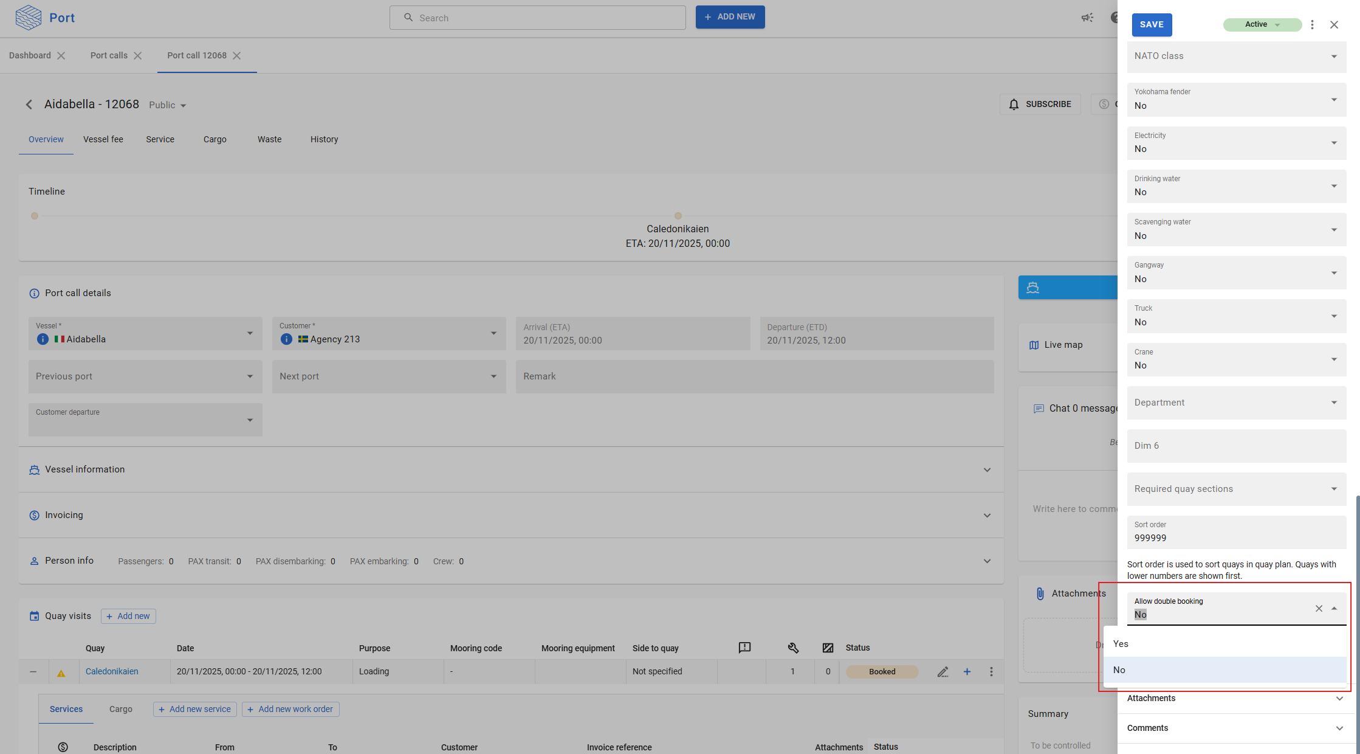Image resolution: width=1360 pixels, height=754 pixels.
Task: Click vessel info icon beside Aidabella
Action: [x=43, y=339]
